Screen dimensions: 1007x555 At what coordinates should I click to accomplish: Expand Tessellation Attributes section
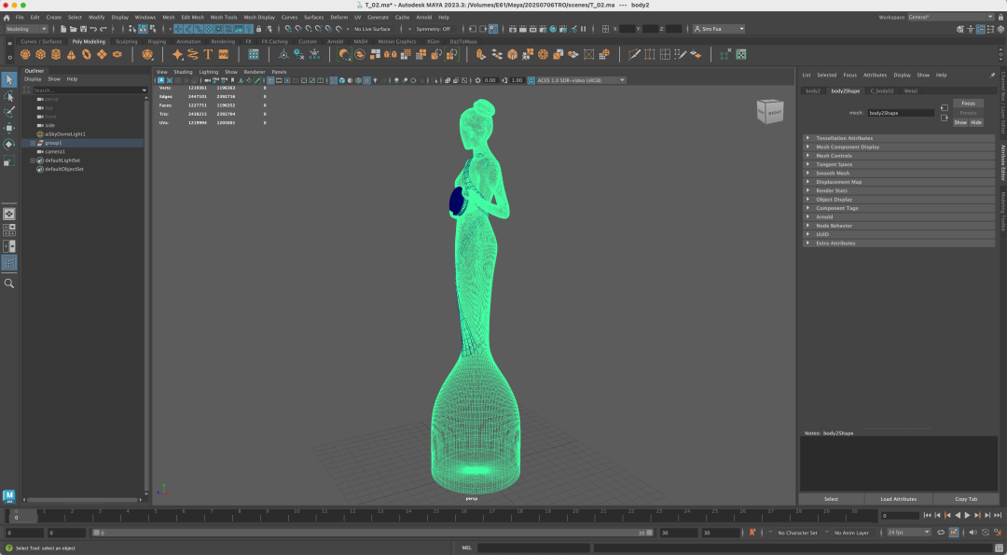[x=844, y=138]
